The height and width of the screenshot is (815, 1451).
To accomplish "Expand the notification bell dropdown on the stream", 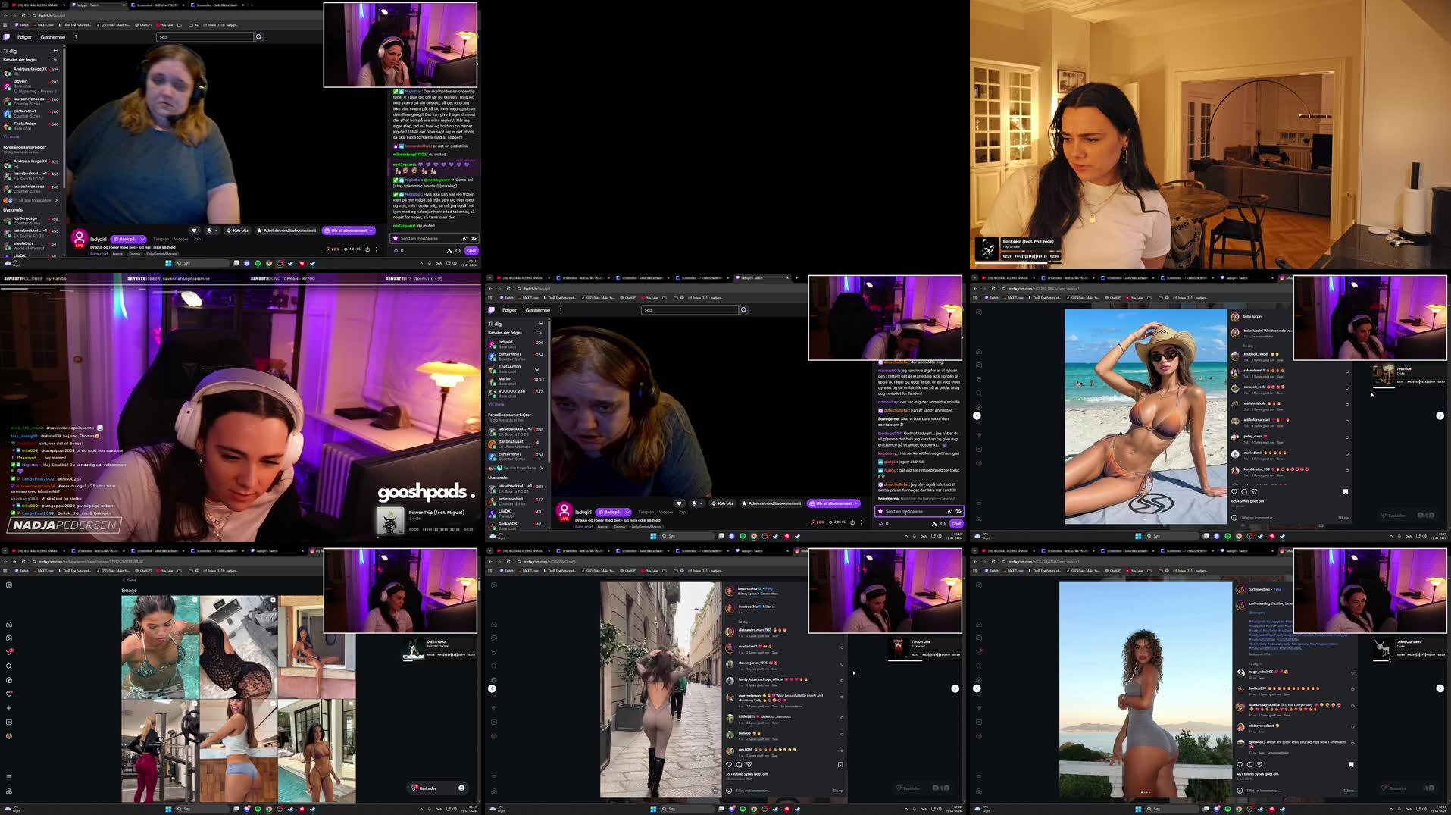I will point(212,230).
